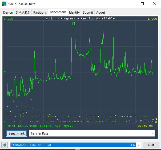Click the yellow triangle marker on right axis
The image size is (161, 150).
click(156, 119)
